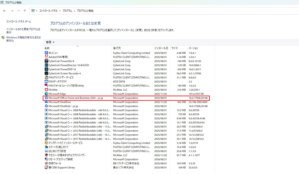Screen dimensions: 299x174
Task: Click the CyberLink PowerDVD 14 icon
Action: 46,69
